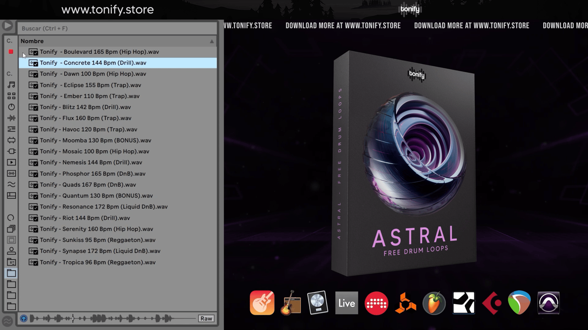Focus the Buscar search field
588x330 pixels.
tap(117, 28)
